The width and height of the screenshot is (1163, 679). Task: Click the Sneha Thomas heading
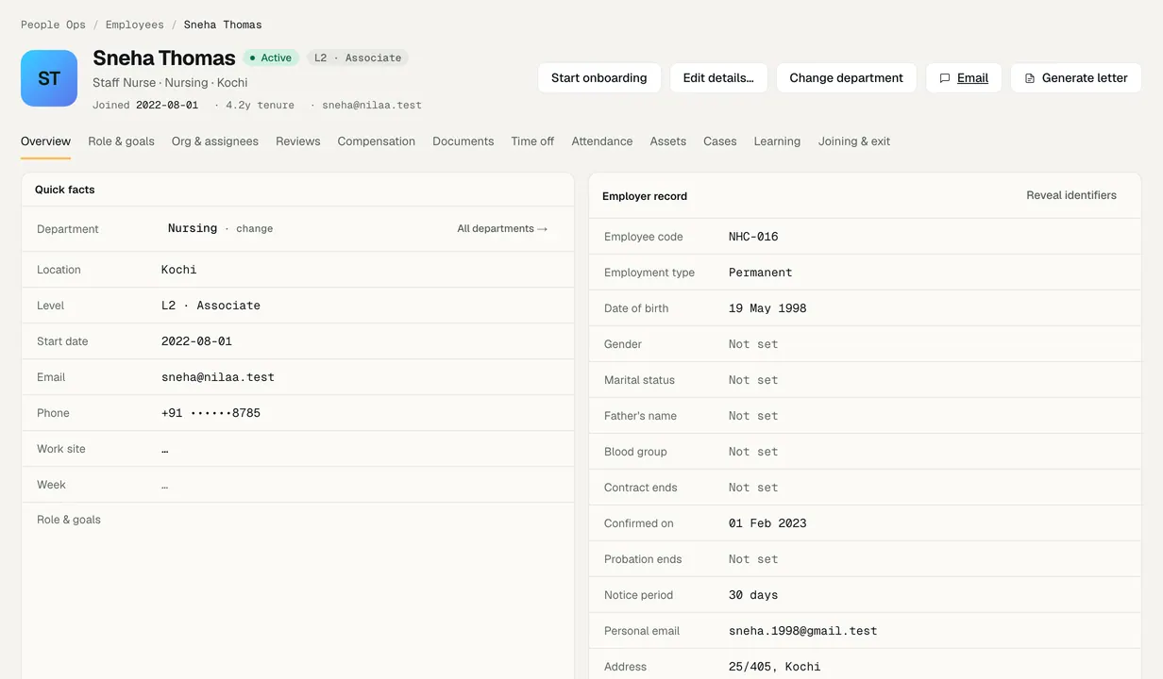(164, 58)
